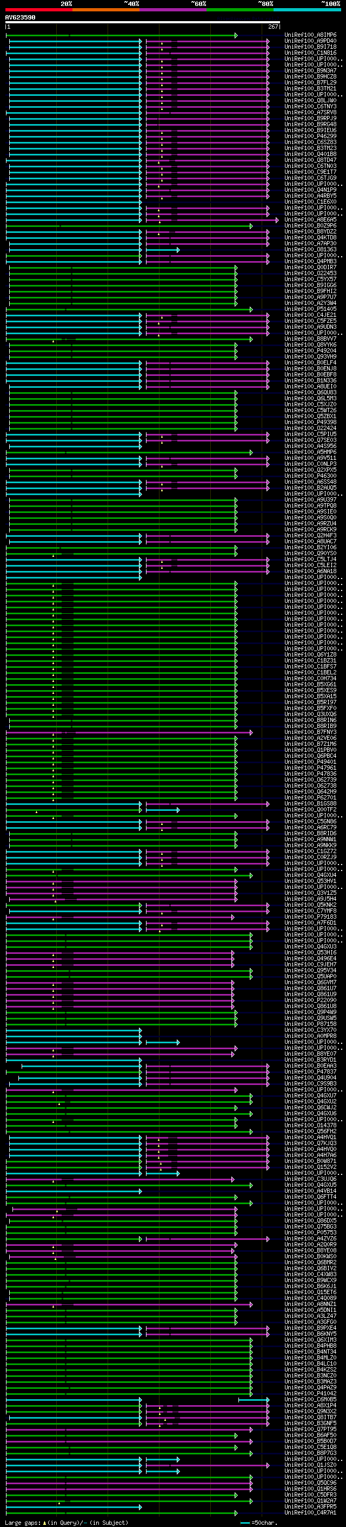The image size is (346, 1527).
Task: Select hit label UniRef100_P41042
Action: click(x=310, y=1393)
